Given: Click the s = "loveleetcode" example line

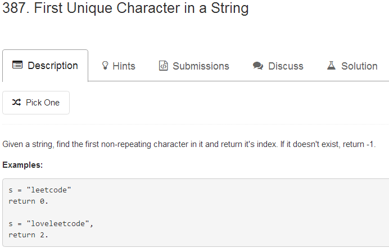Looking at the screenshot, I should coord(51,223).
